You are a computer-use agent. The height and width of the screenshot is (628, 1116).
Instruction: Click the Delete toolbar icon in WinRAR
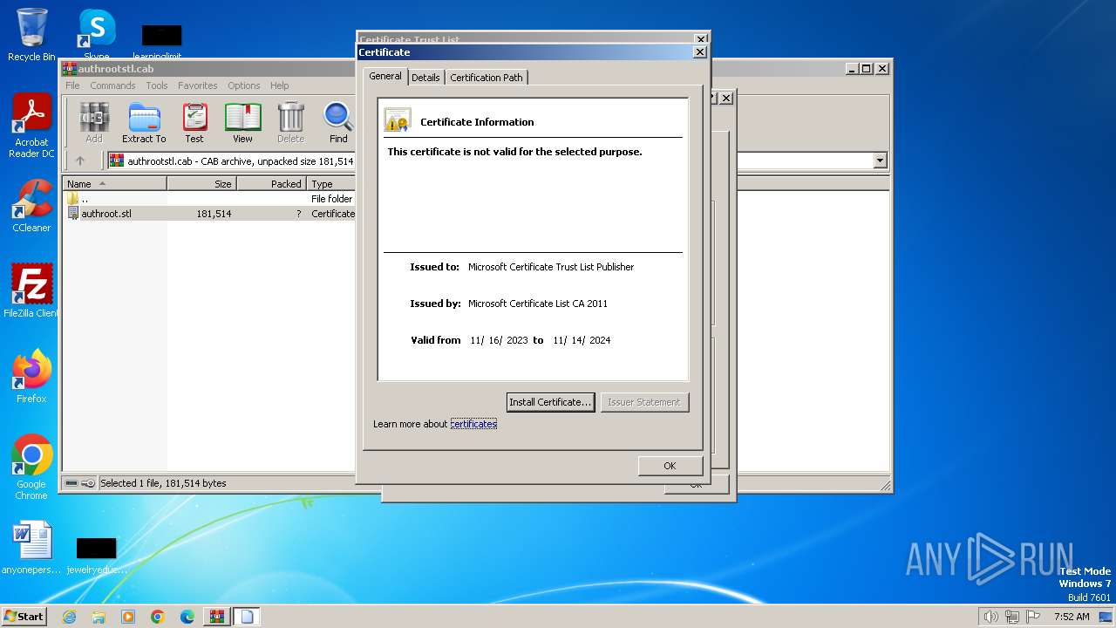point(290,123)
